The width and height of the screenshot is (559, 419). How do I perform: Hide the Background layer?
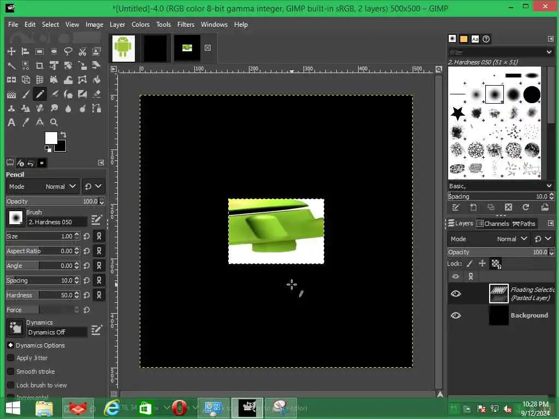(x=456, y=315)
